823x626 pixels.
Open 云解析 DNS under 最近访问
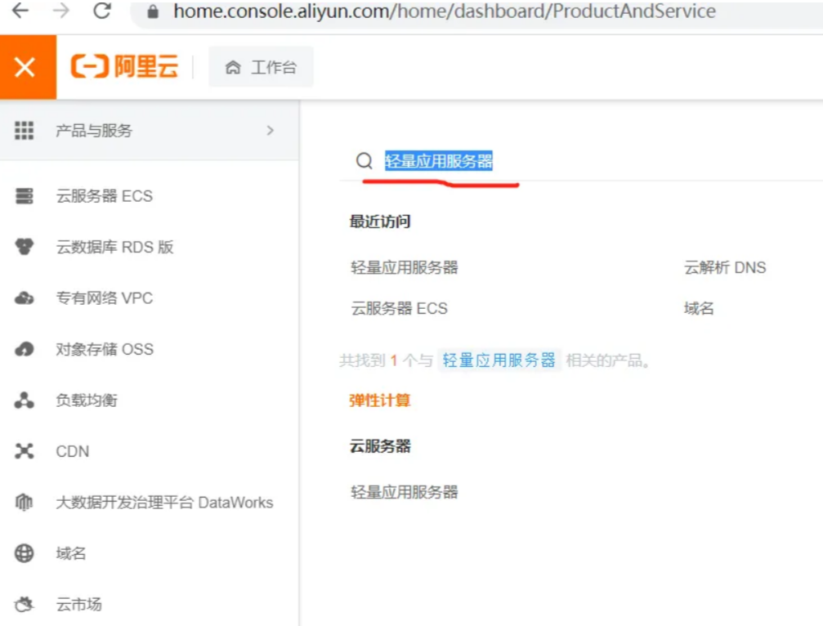click(x=725, y=267)
